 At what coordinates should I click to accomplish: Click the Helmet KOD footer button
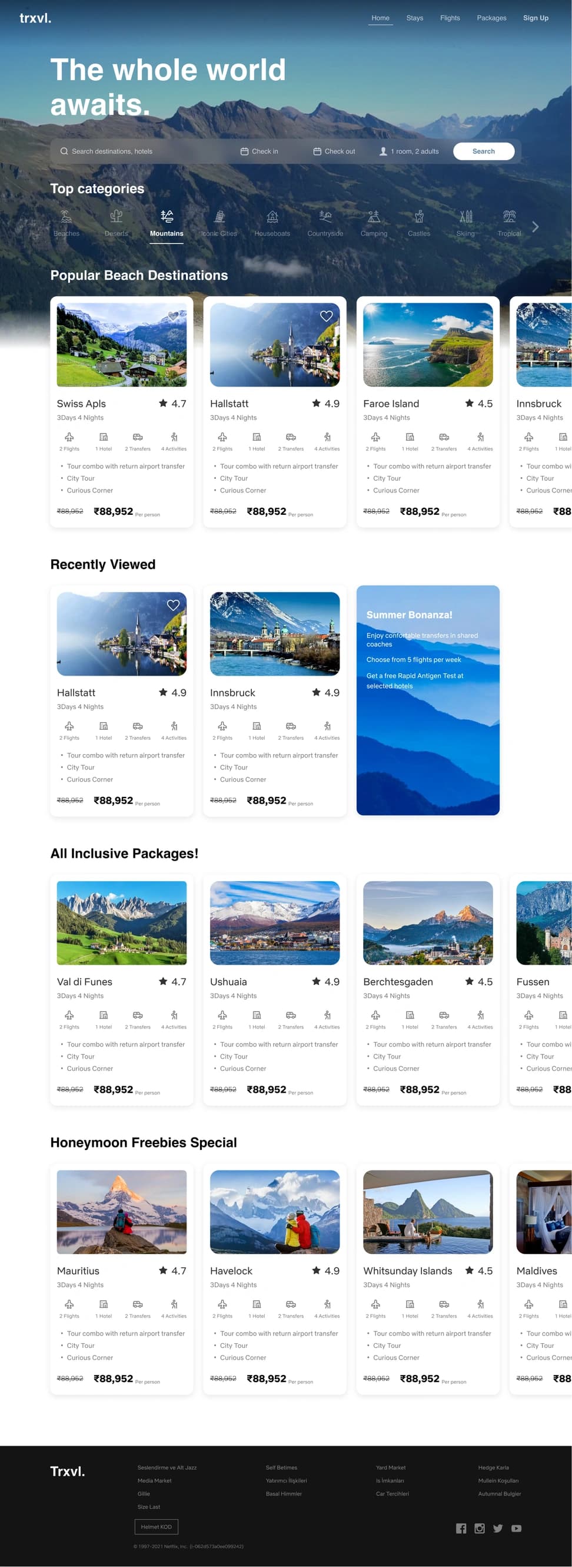[156, 1526]
